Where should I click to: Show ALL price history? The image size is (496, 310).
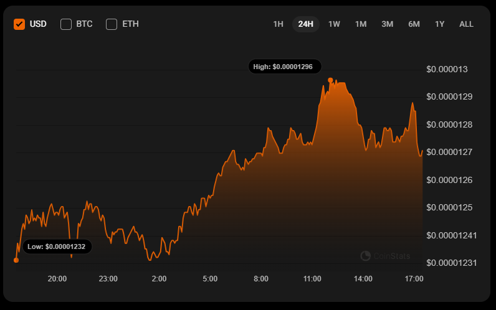tap(466, 24)
